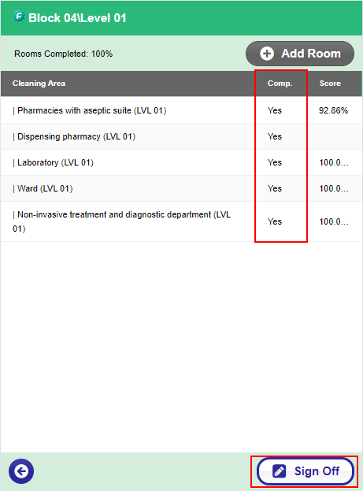The image size is (363, 491).
Task: Open the Pharmacies with aseptic suite row
Action: point(181,110)
